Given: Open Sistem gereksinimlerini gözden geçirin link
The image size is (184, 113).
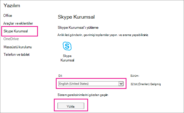Looking at the screenshot, I should click(x=83, y=95).
